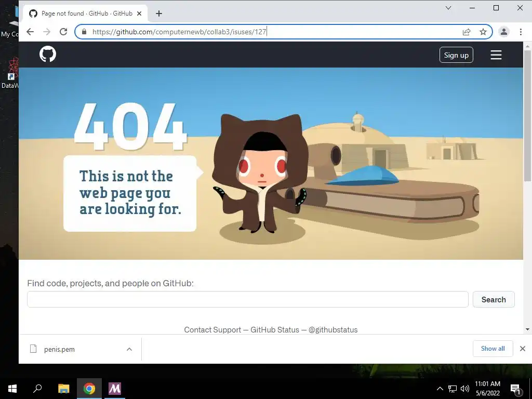This screenshot has width=532, height=399.
Task: Open the Contact Support link
Action: tap(212, 330)
